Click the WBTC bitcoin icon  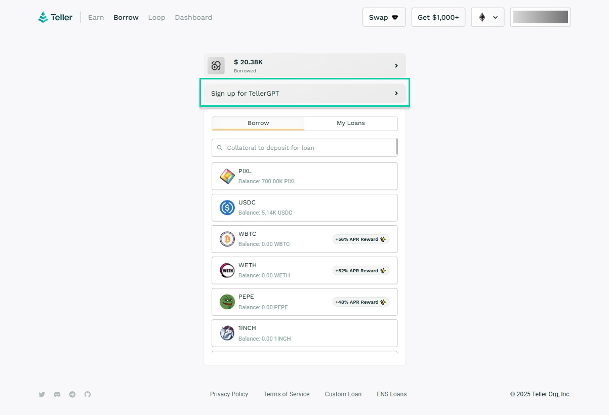(x=227, y=239)
